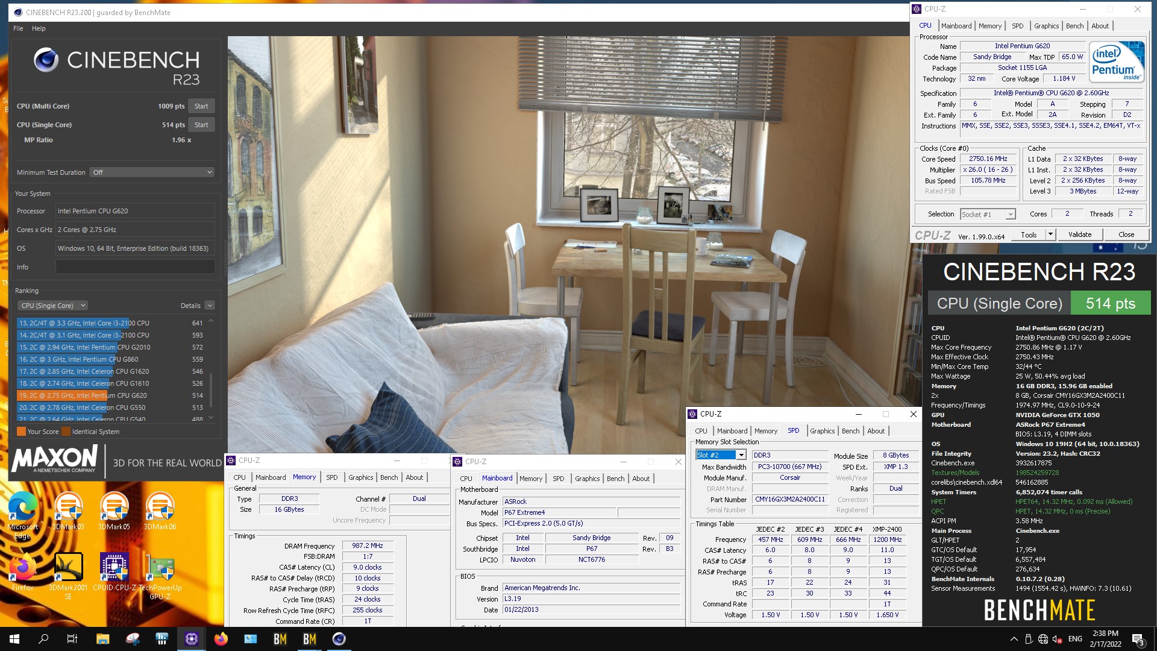This screenshot has height=651, width=1157.
Task: Click the Processor field showing Intel Pentium CPU G620
Action: click(x=136, y=211)
